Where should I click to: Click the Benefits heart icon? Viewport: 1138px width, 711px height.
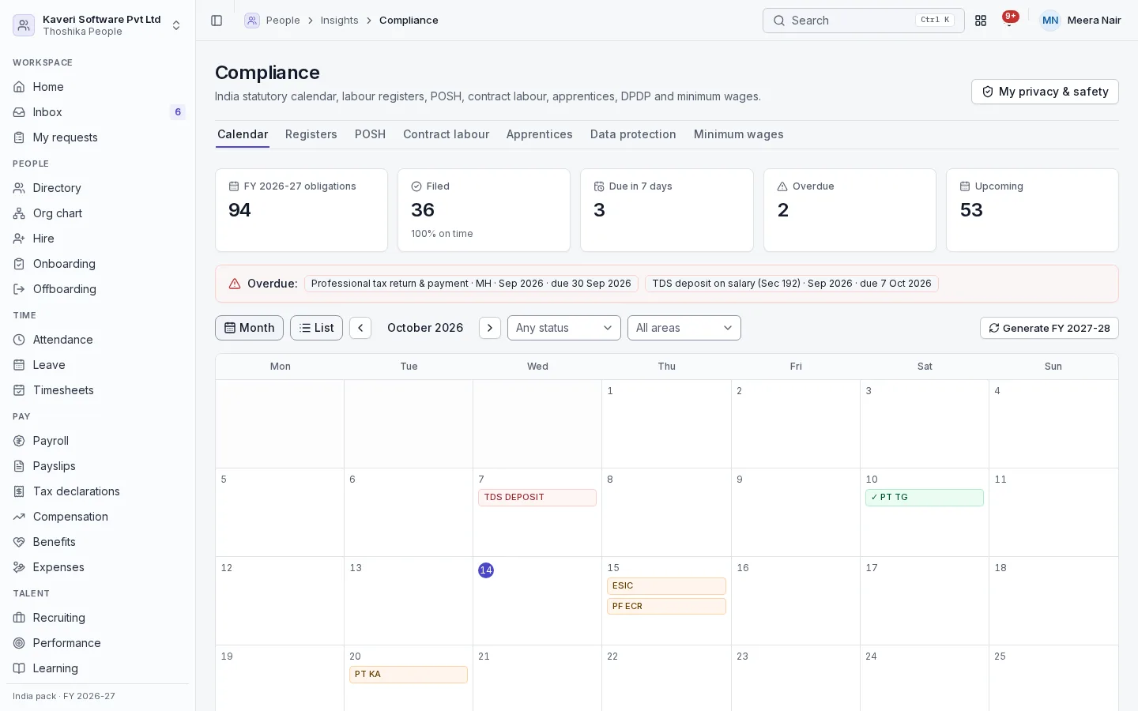click(19, 542)
